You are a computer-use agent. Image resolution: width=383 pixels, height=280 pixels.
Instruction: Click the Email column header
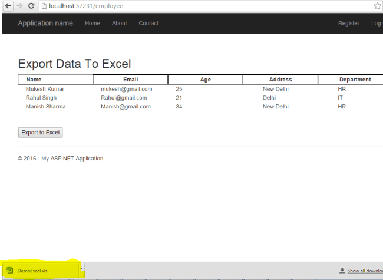pyautogui.click(x=130, y=80)
